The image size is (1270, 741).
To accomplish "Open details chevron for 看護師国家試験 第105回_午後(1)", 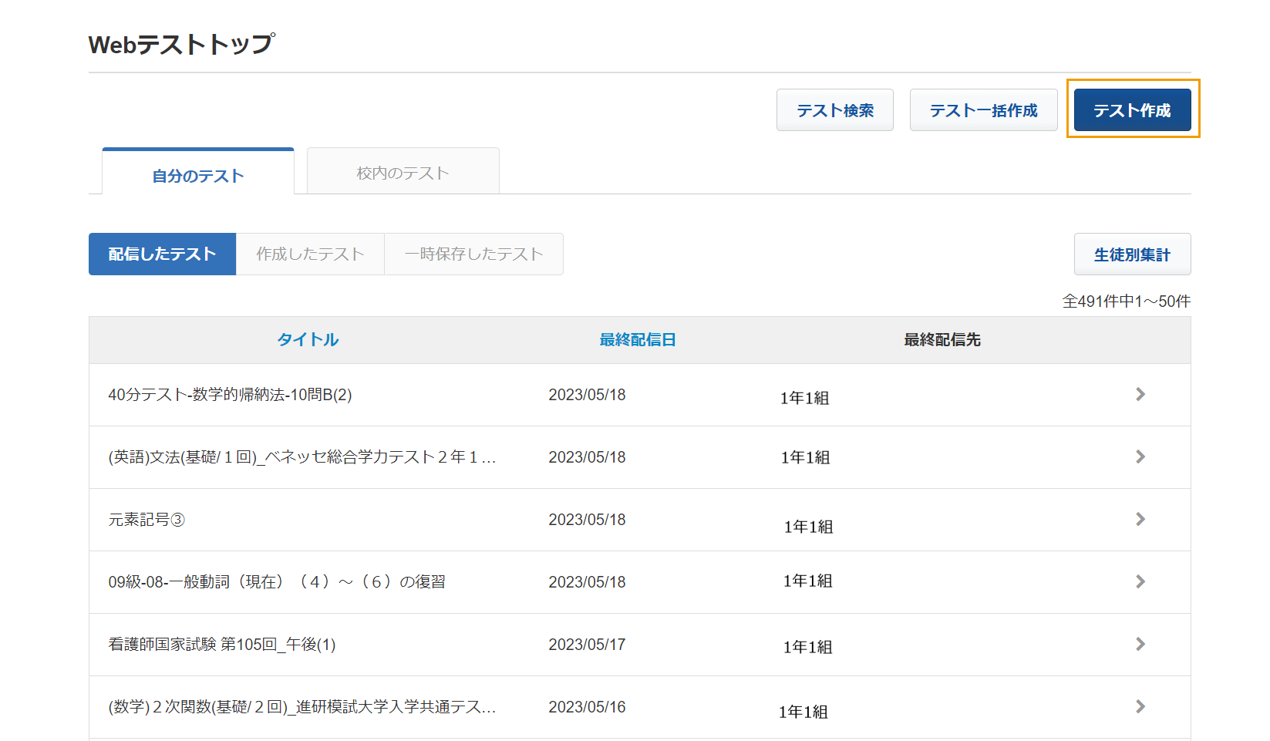I will point(1141,644).
